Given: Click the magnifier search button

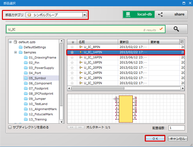Looking at the screenshot, I should [176, 29].
